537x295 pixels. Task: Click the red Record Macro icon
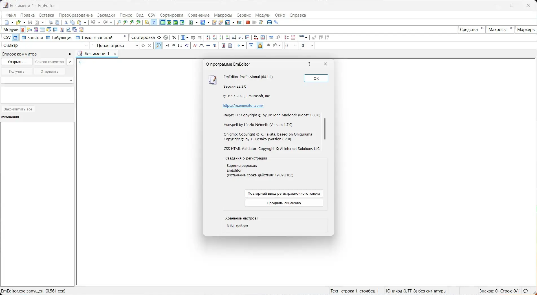coord(248,22)
